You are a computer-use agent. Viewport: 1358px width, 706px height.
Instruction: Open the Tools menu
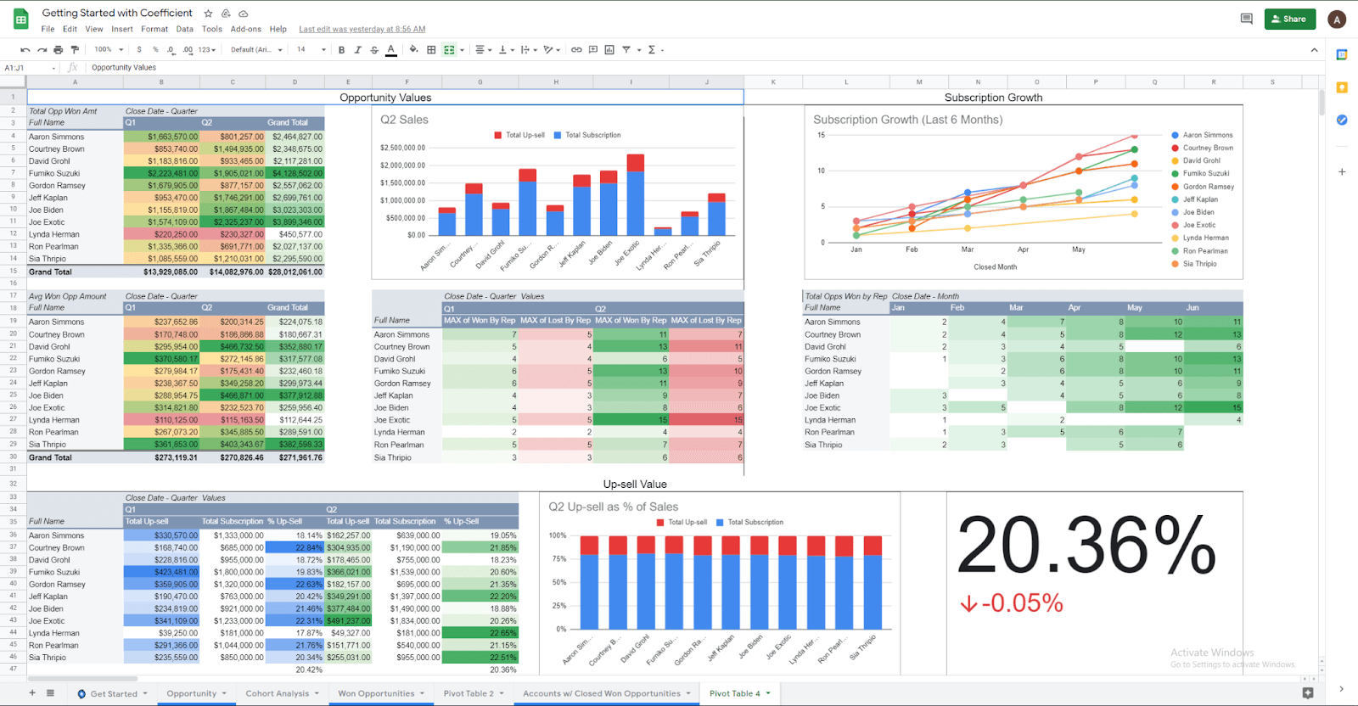click(212, 29)
